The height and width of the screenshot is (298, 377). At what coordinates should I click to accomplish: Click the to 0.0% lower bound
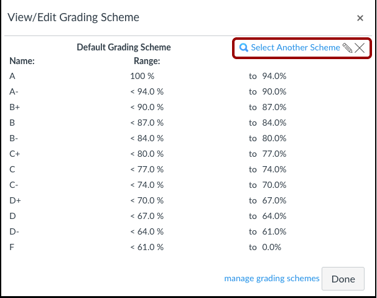click(x=265, y=247)
